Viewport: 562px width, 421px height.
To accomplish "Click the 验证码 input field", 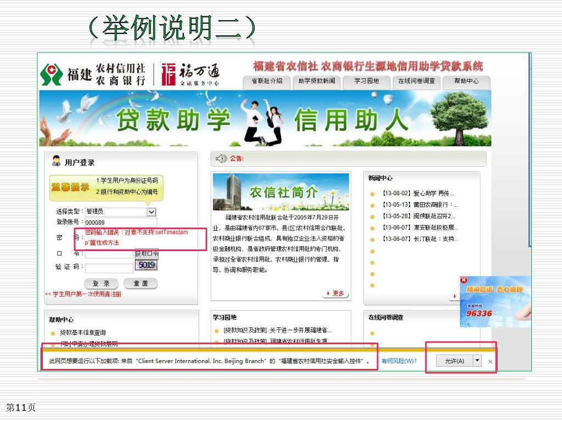I will tap(109, 268).
